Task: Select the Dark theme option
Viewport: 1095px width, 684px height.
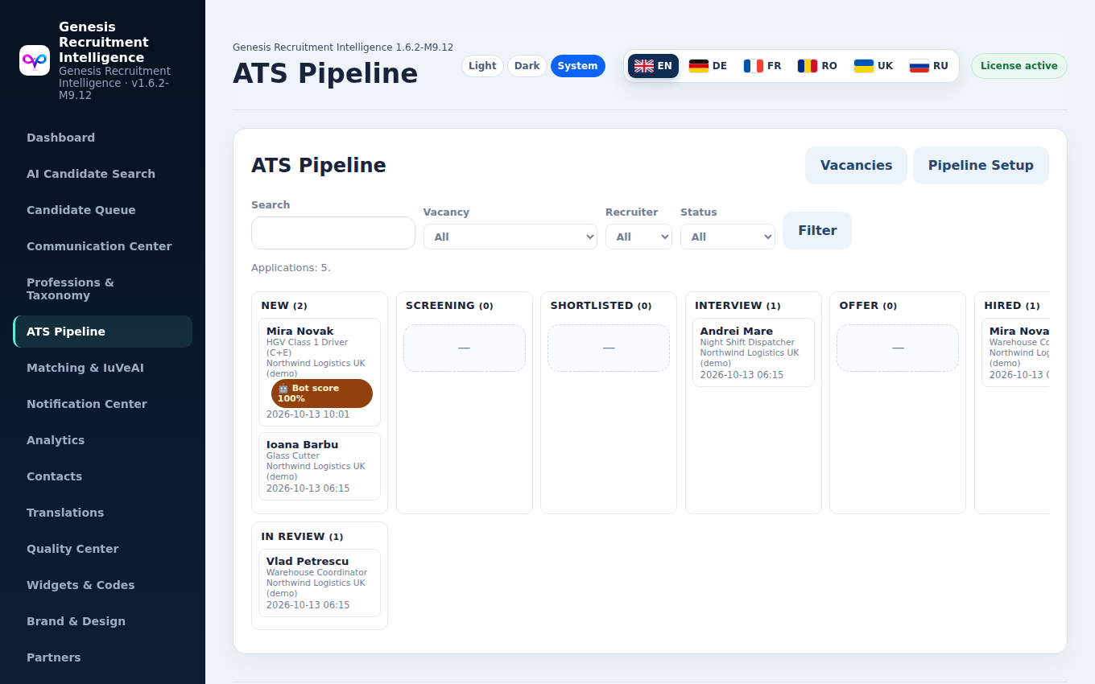Action: pyautogui.click(x=527, y=66)
